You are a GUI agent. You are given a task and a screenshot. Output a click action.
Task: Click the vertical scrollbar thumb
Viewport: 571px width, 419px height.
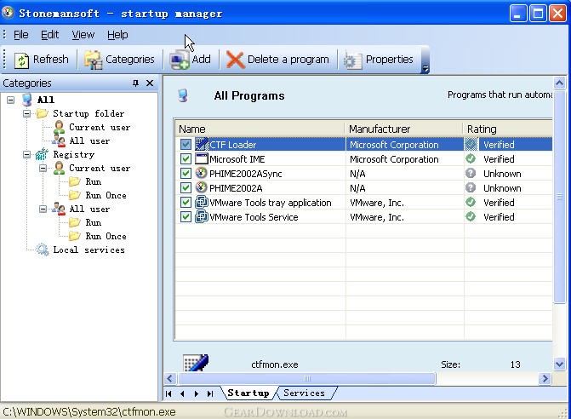(559, 197)
